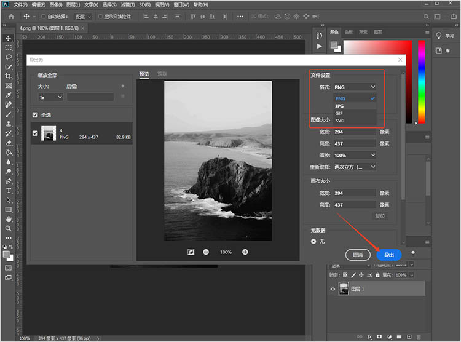Click the Cancel button

click(358, 255)
